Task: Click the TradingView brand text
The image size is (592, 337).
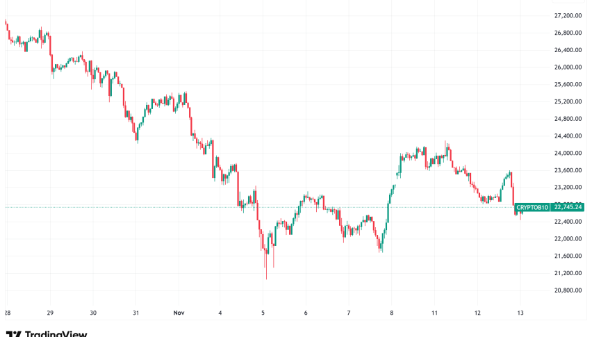Action: point(54,334)
